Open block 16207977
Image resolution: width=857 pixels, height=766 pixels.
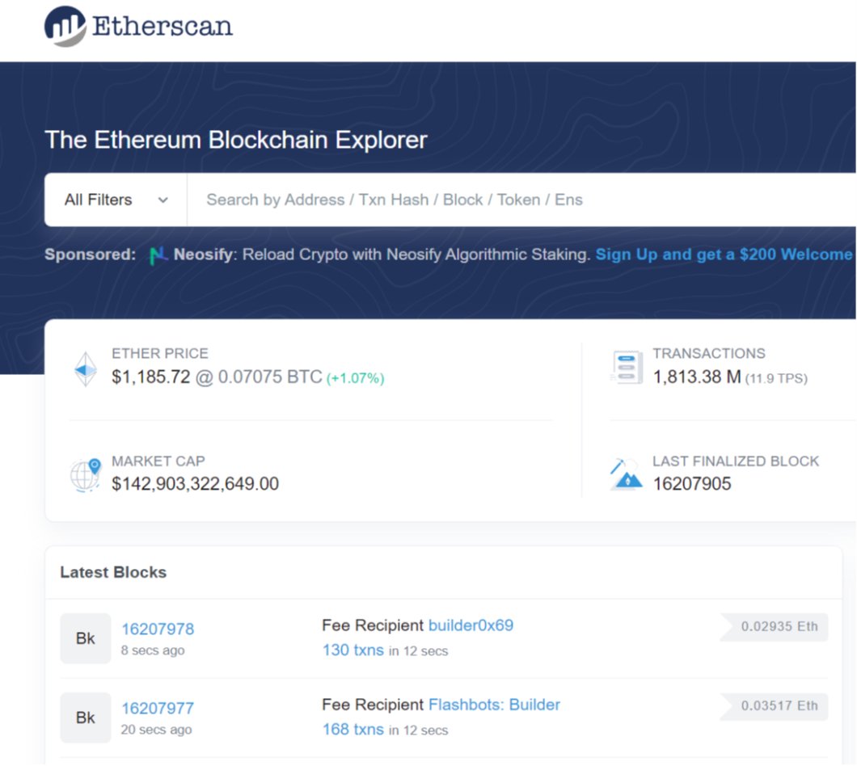click(158, 708)
